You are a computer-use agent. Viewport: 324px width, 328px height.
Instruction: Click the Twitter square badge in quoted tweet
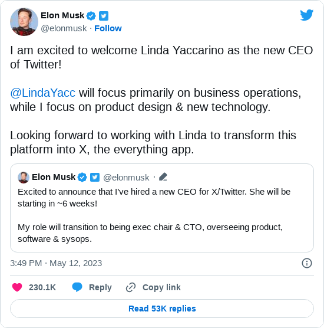coord(95,177)
